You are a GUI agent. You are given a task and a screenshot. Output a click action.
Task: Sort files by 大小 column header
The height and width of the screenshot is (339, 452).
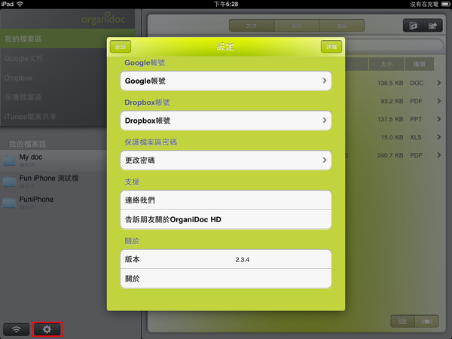(x=386, y=64)
